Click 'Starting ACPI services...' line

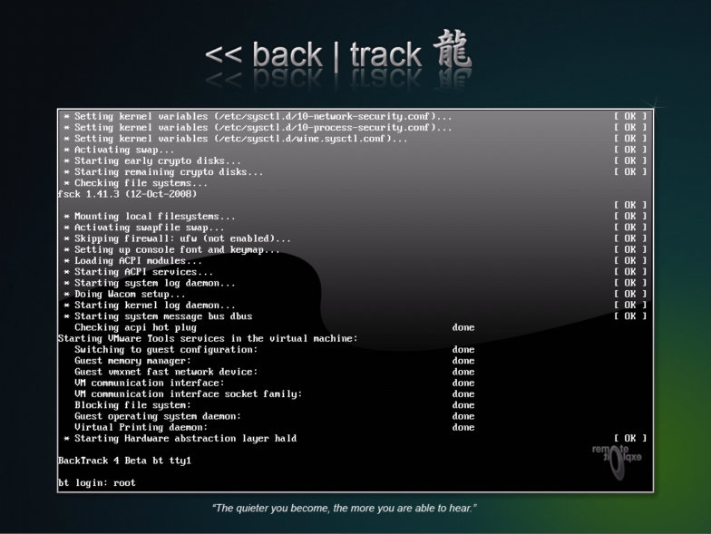[138, 272]
